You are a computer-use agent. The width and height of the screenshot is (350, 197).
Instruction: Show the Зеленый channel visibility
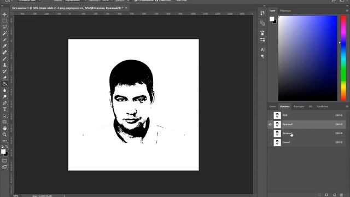click(x=270, y=134)
